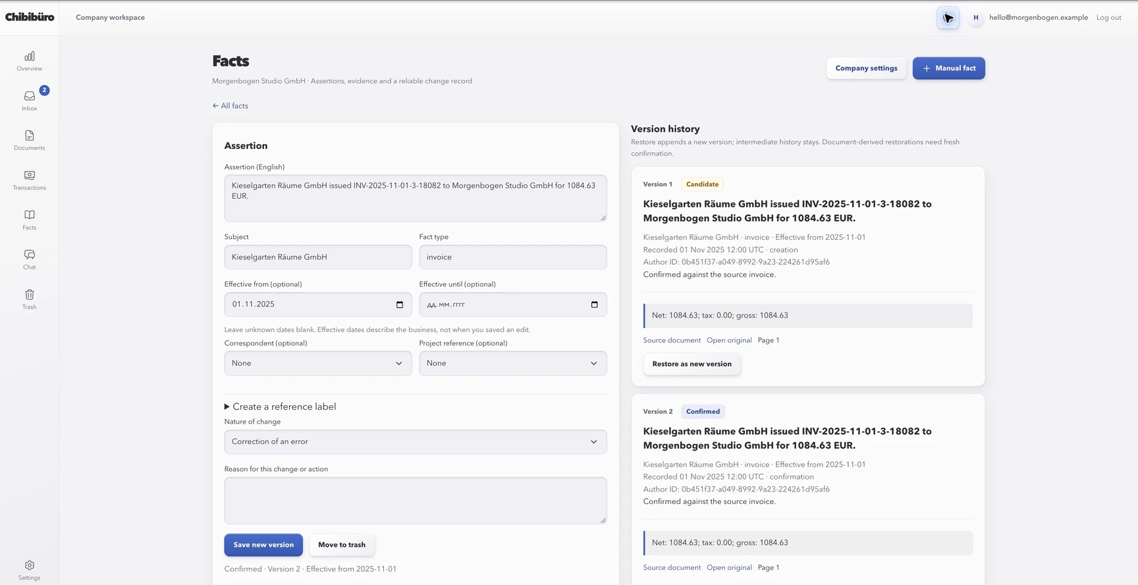1138x585 pixels.
Task: Open the Project reference dropdown
Action: [x=513, y=364]
